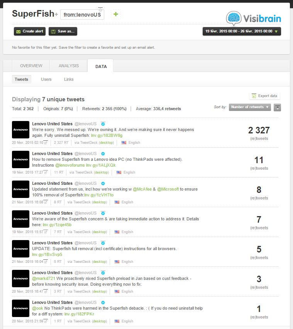This screenshot has width=293, height=329.
Task: Open external link icon of 19 févr. 15:57 tweet
Action: click(x=46, y=232)
